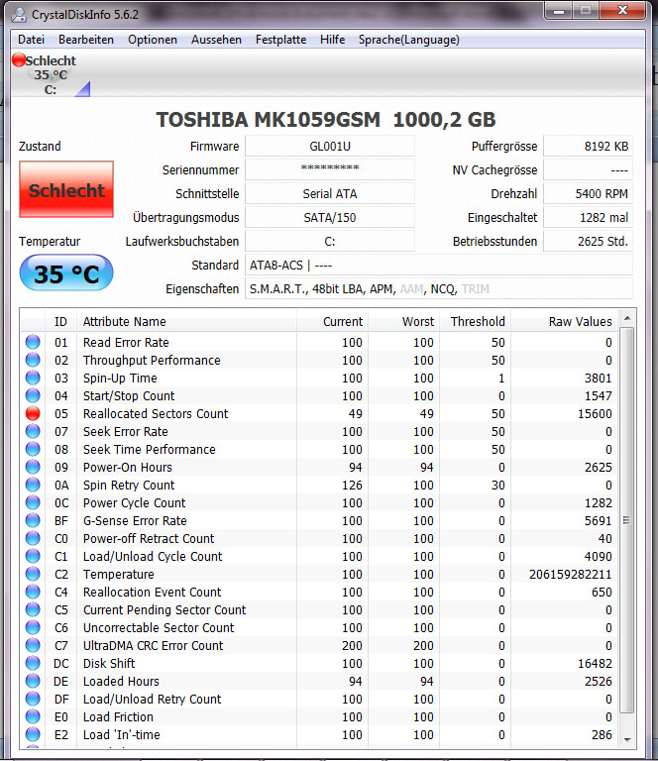This screenshot has width=658, height=761.
Task: Minimize the CrystalDiskInfo window
Action: (x=559, y=11)
